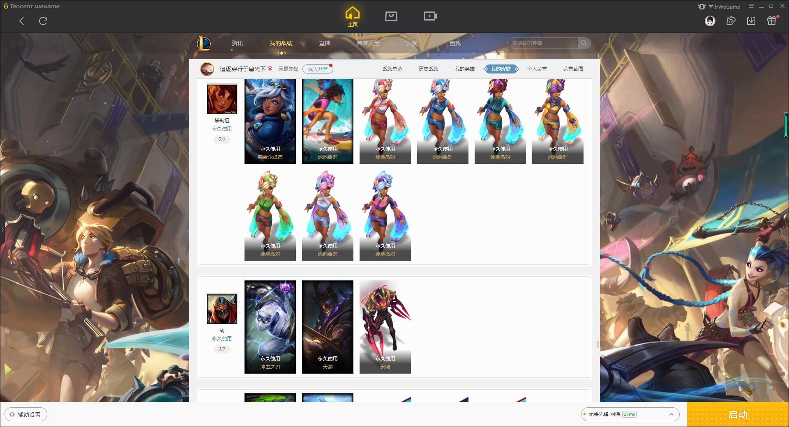Select the 劫 champion portrait
This screenshot has height=427, width=789.
coord(222,309)
